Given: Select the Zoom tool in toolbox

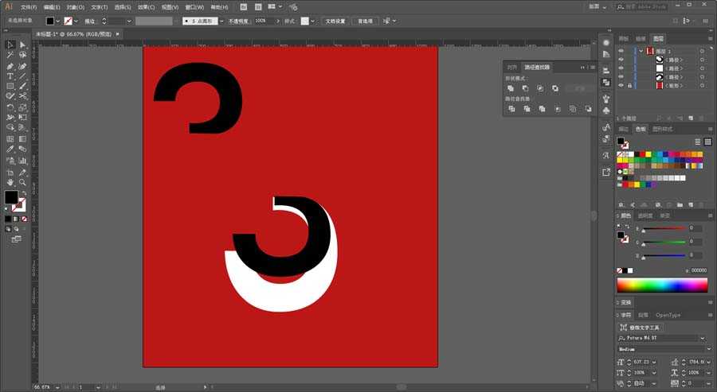Looking at the screenshot, I should coord(22,182).
